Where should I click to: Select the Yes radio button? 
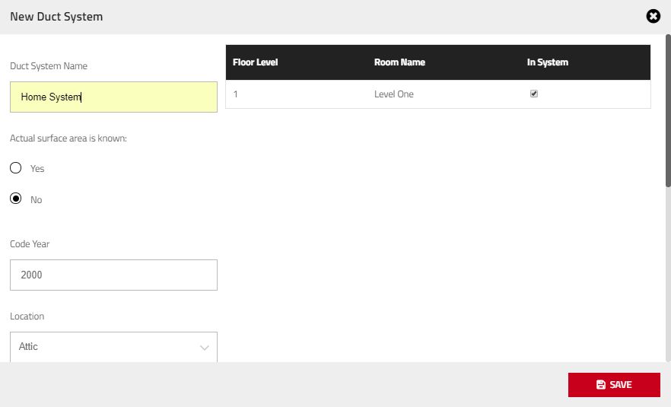point(15,168)
